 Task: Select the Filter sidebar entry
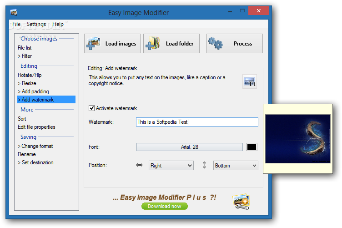click(x=25, y=56)
